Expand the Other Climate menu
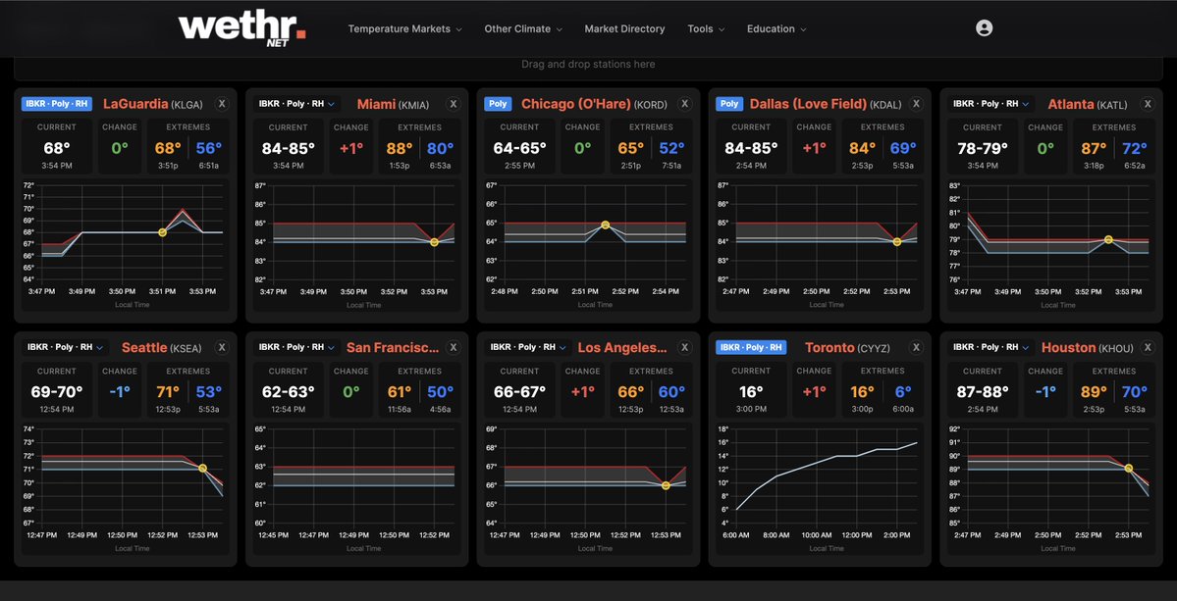This screenshot has width=1177, height=601. 523,28
